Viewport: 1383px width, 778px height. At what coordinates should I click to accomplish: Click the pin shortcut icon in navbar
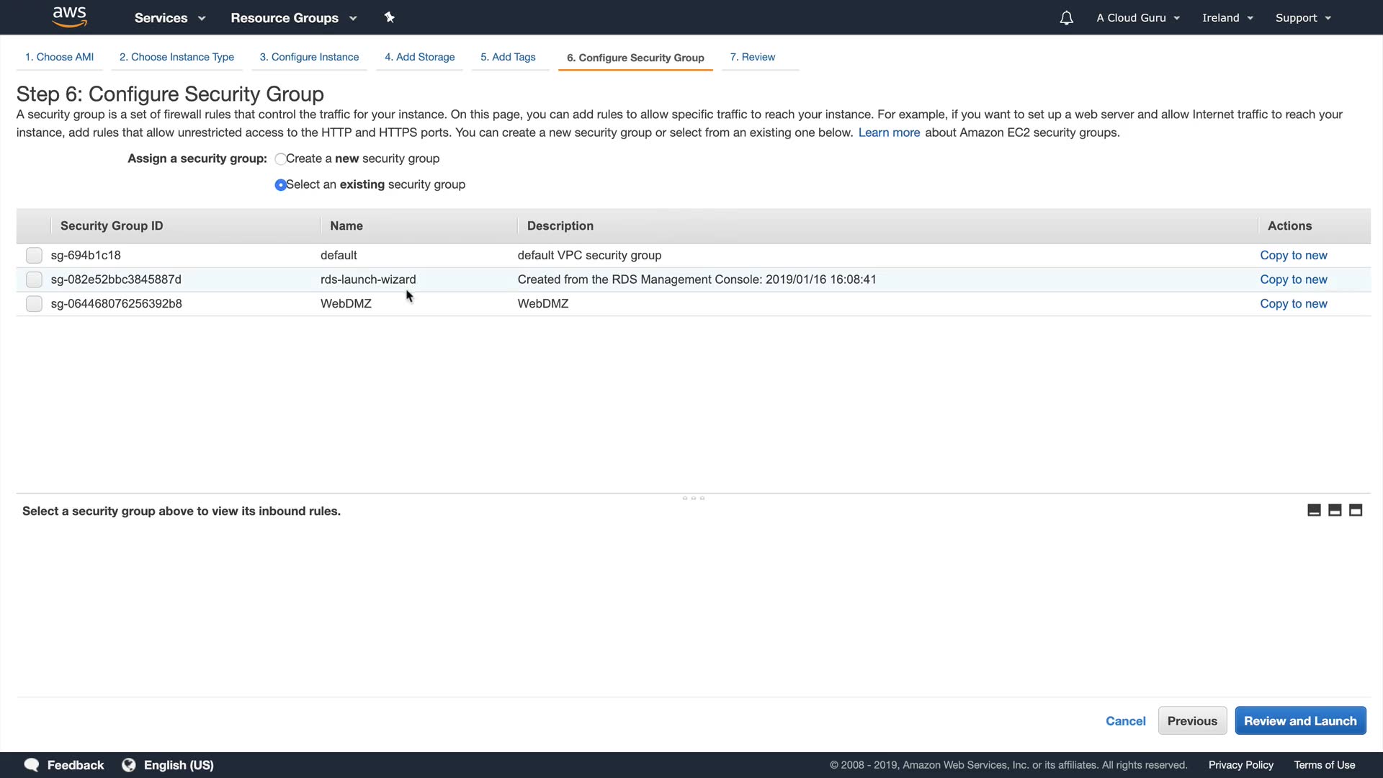click(390, 17)
